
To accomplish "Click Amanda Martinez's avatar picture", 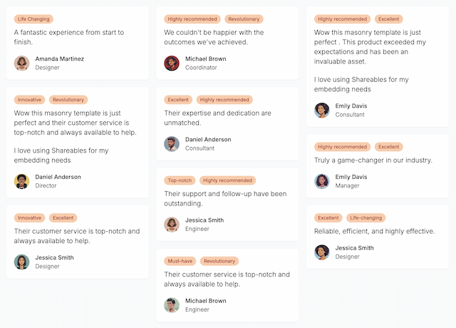I will [x=21, y=63].
